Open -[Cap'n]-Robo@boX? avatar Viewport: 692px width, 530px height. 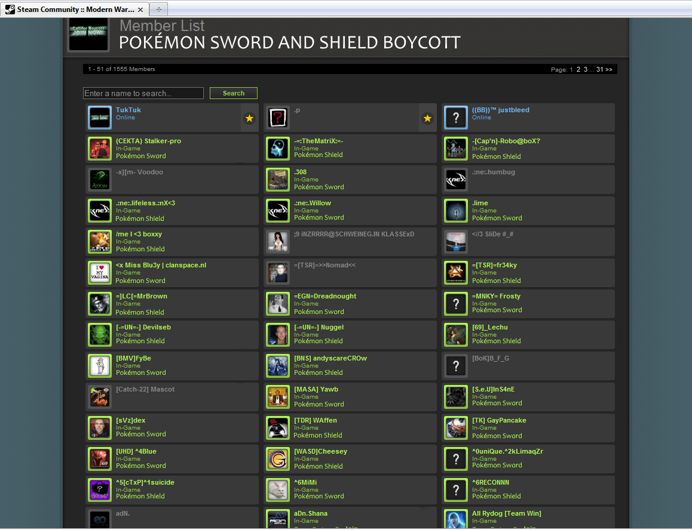point(456,149)
